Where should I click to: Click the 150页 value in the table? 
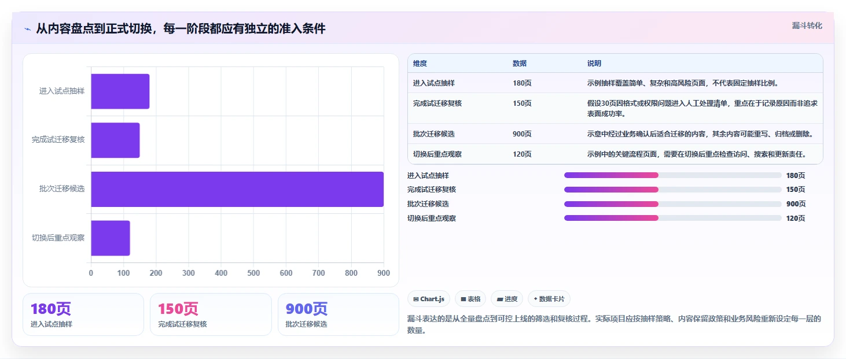(522, 103)
